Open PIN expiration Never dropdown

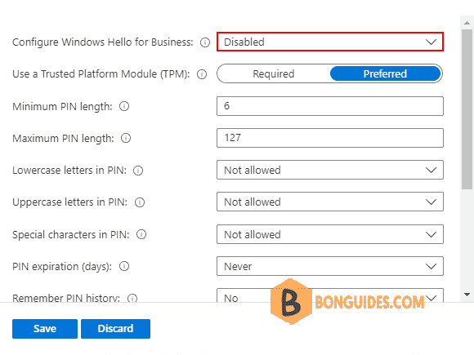pos(330,266)
